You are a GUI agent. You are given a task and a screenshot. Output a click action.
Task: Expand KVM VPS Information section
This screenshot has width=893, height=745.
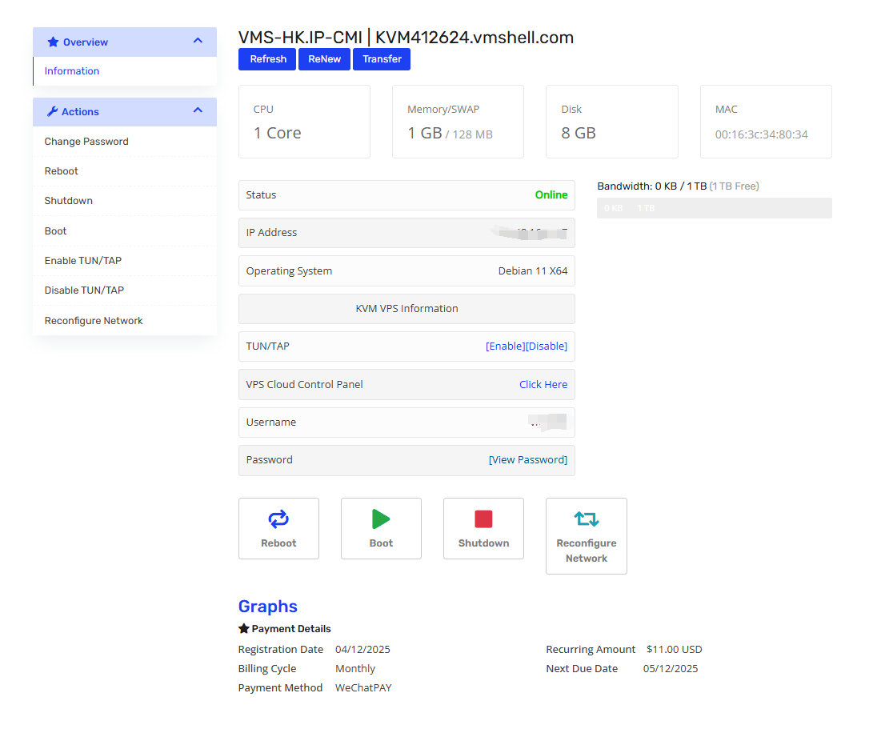pyautogui.click(x=406, y=309)
